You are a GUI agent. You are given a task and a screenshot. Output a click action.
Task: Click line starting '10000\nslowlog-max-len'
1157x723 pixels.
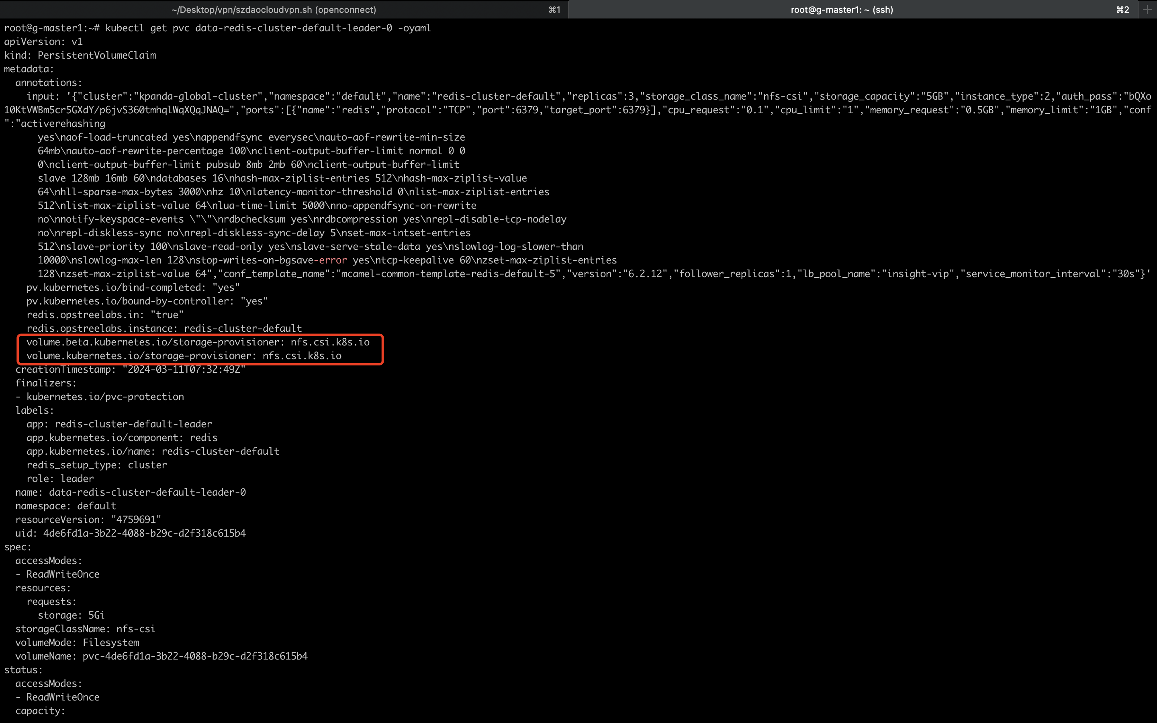327,260
